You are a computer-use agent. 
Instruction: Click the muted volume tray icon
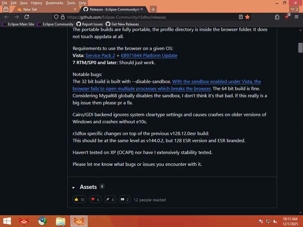pos(275,221)
